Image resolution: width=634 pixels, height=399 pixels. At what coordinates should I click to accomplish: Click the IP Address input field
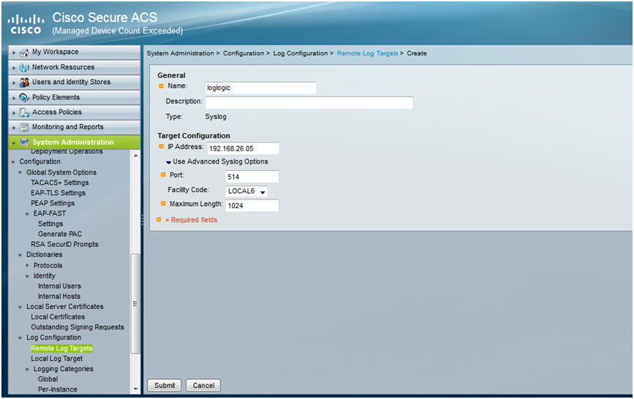tap(244, 148)
